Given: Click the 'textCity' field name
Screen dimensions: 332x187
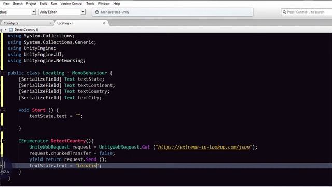Looking at the screenshot, I should pos(89,98).
